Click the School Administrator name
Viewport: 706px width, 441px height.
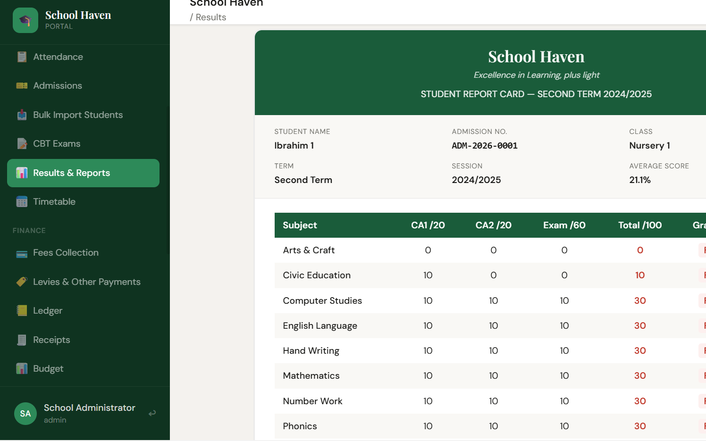[x=90, y=408]
